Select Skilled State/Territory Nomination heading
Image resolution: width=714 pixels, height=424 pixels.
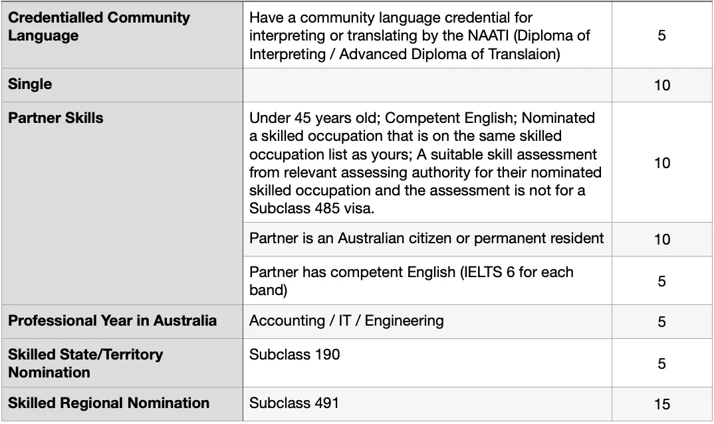[122, 363]
